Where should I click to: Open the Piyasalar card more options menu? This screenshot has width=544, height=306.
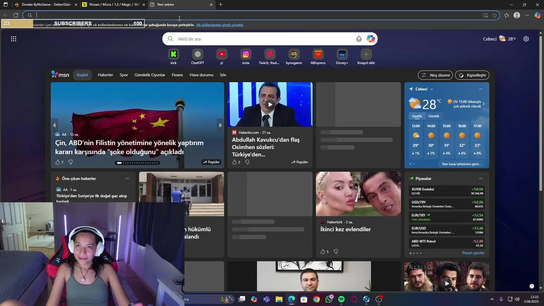[x=481, y=178]
